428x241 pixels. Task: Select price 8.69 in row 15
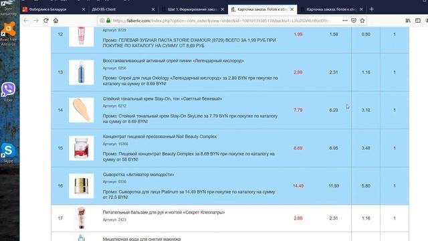tap(298, 148)
